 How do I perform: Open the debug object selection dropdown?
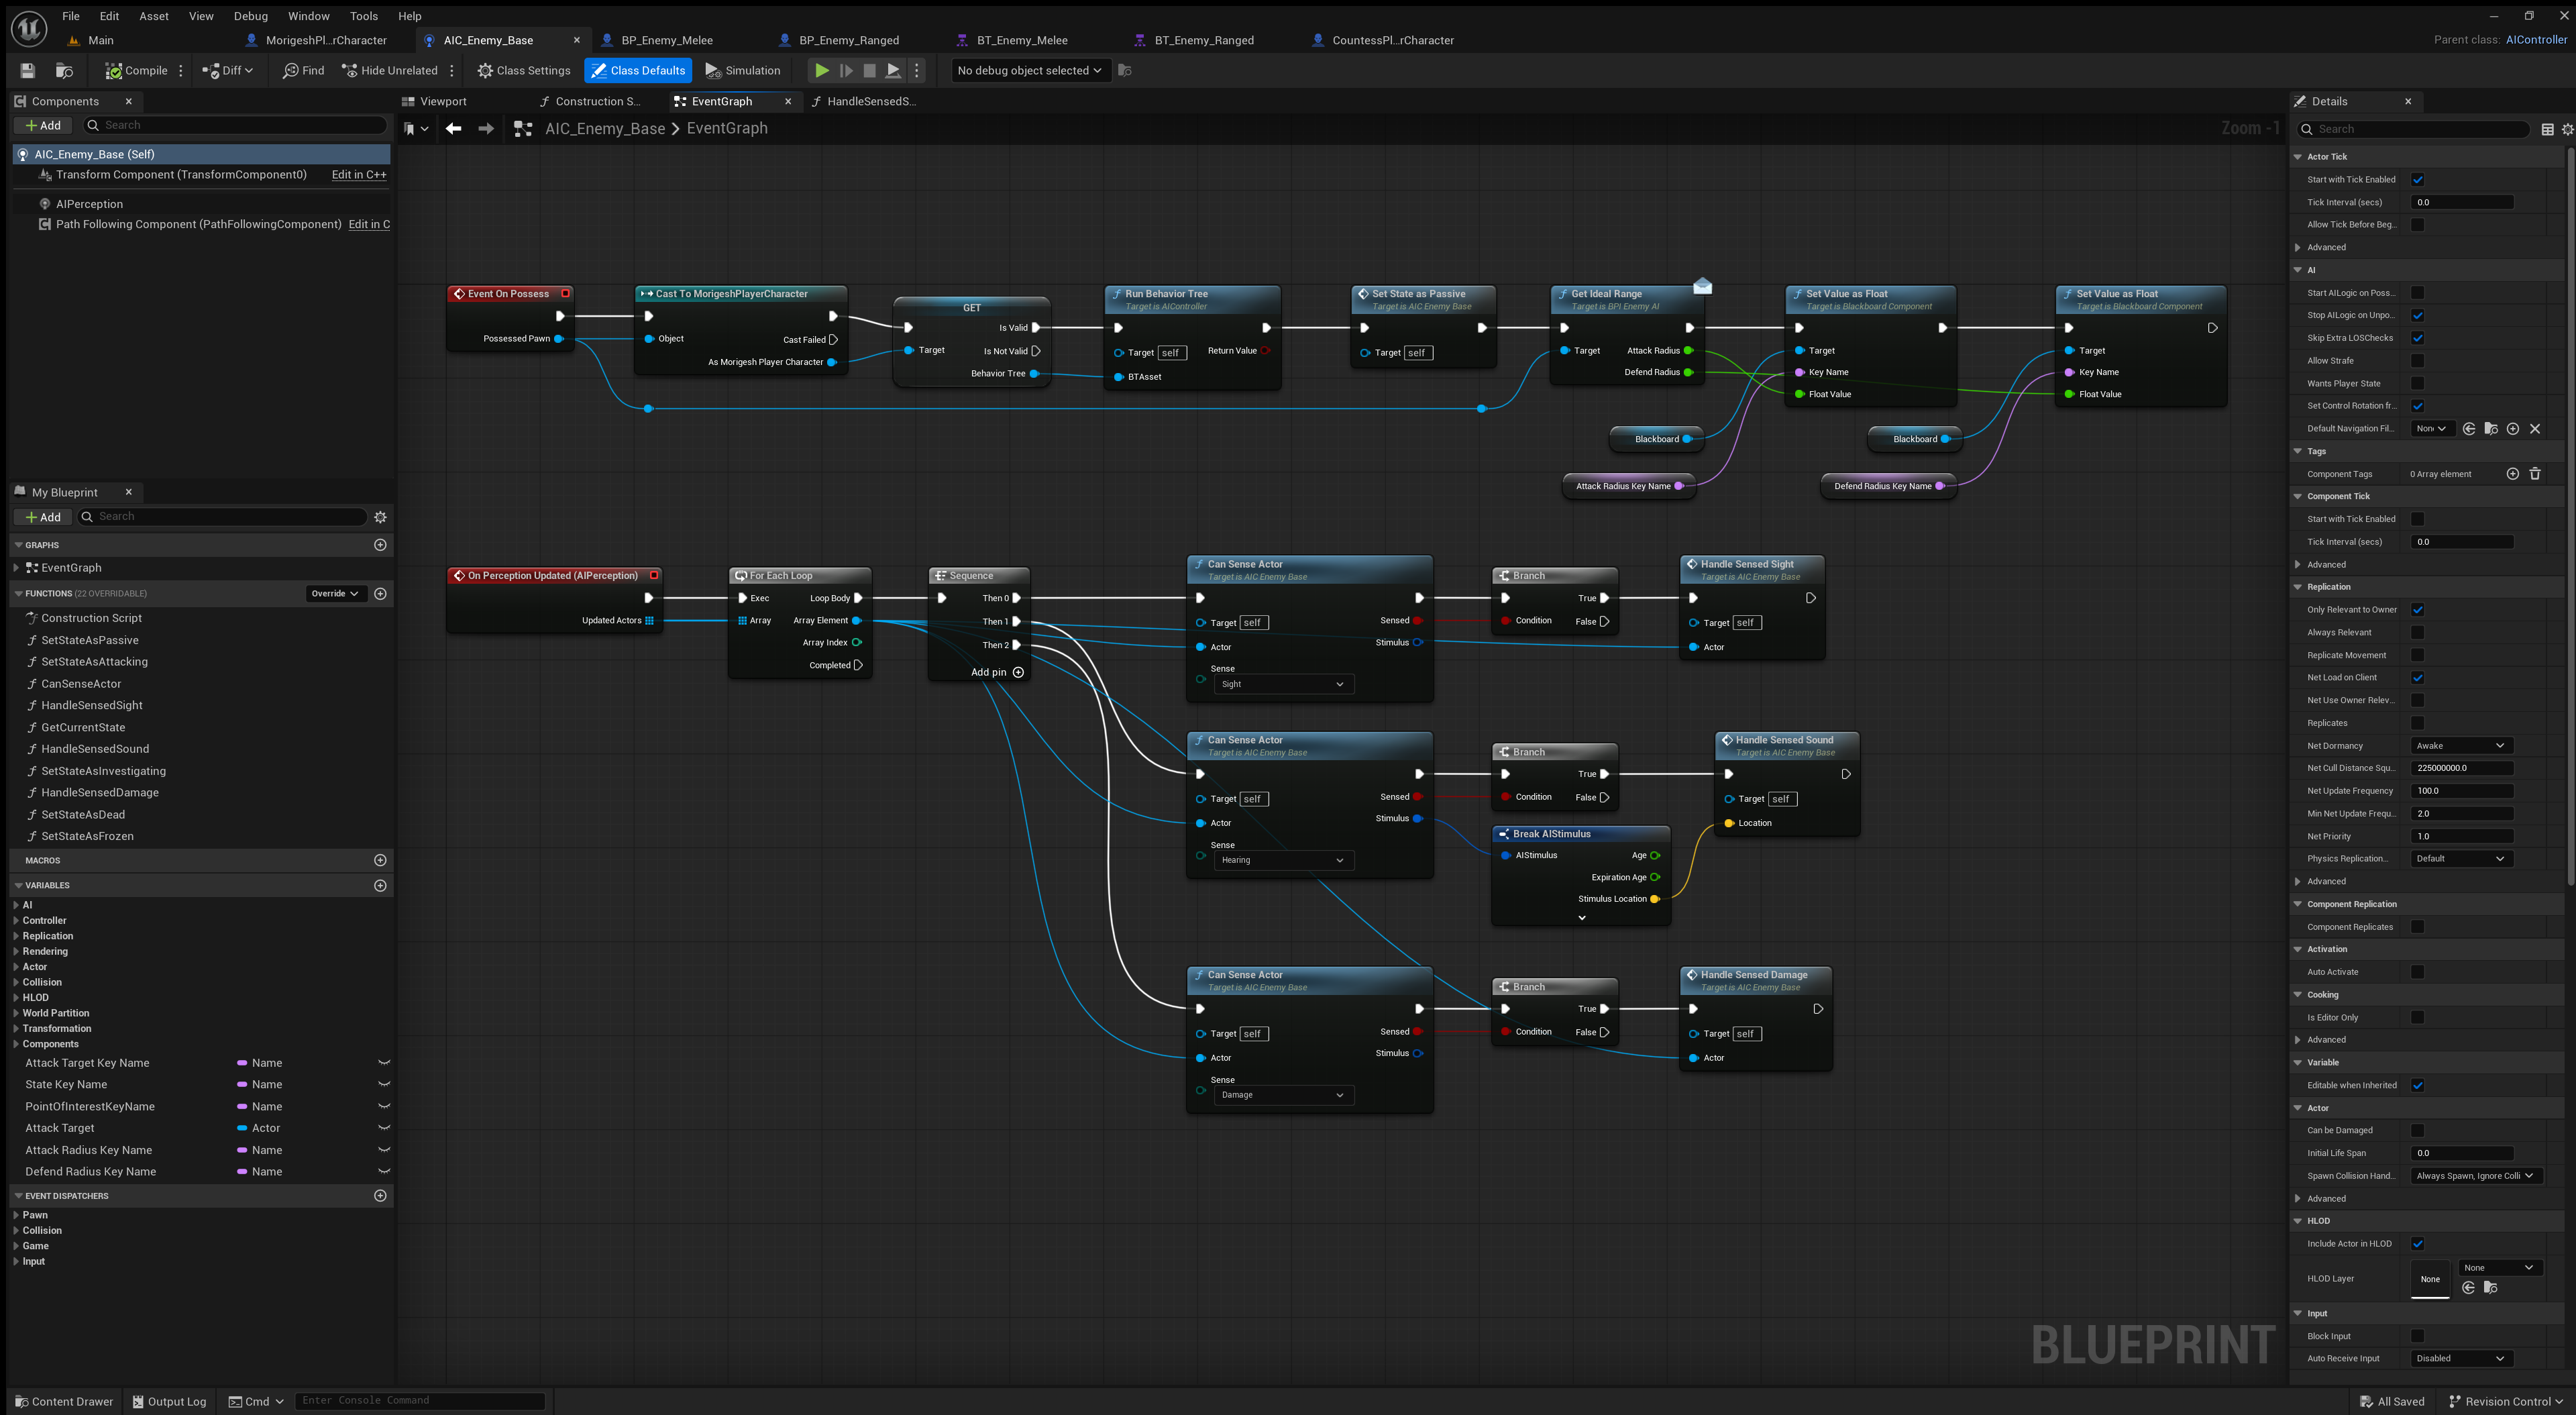click(1029, 70)
